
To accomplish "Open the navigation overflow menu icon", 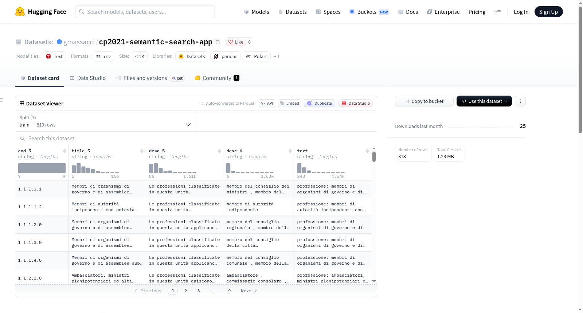I will 497,12.
